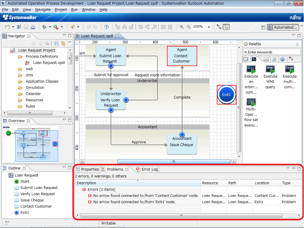Select Issue Cheque in the Outline
Viewport: 304px width, 228px height.
29,200
